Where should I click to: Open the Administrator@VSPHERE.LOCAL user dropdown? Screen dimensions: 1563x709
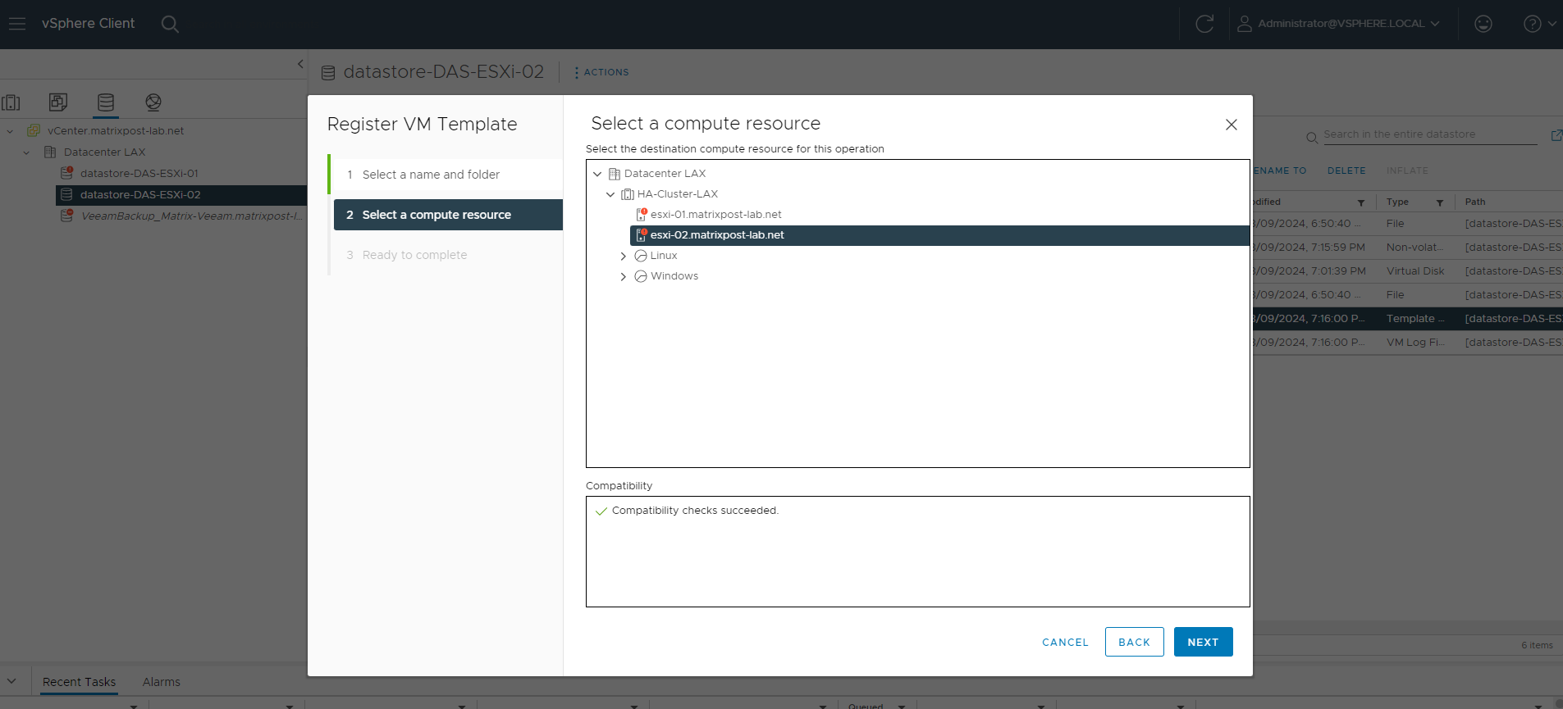click(1338, 24)
